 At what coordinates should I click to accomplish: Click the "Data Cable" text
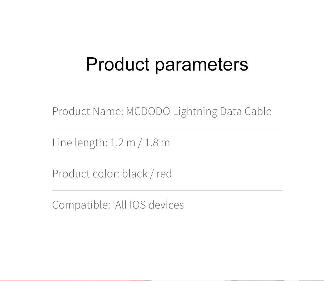[245, 111]
